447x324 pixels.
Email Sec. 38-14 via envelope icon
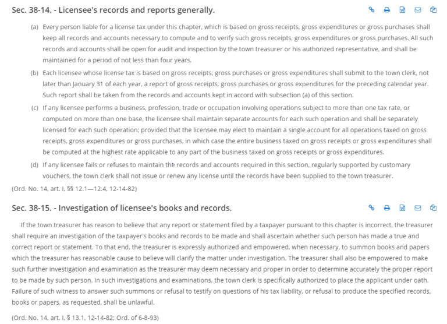click(x=417, y=10)
